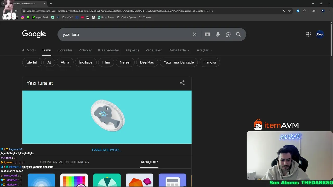This screenshot has width=333, height=187.
Task: Select the Tümü results tab
Action: [47, 50]
